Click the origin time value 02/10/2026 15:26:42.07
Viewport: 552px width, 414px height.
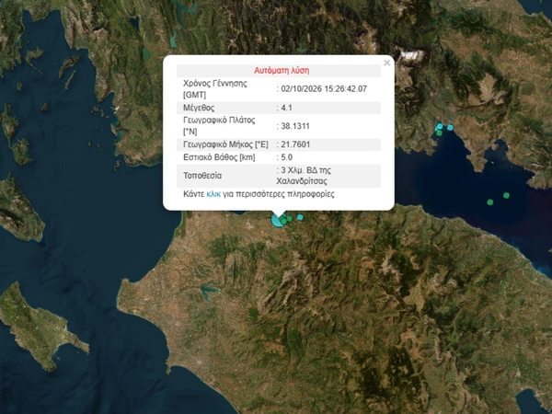pyautogui.click(x=324, y=88)
